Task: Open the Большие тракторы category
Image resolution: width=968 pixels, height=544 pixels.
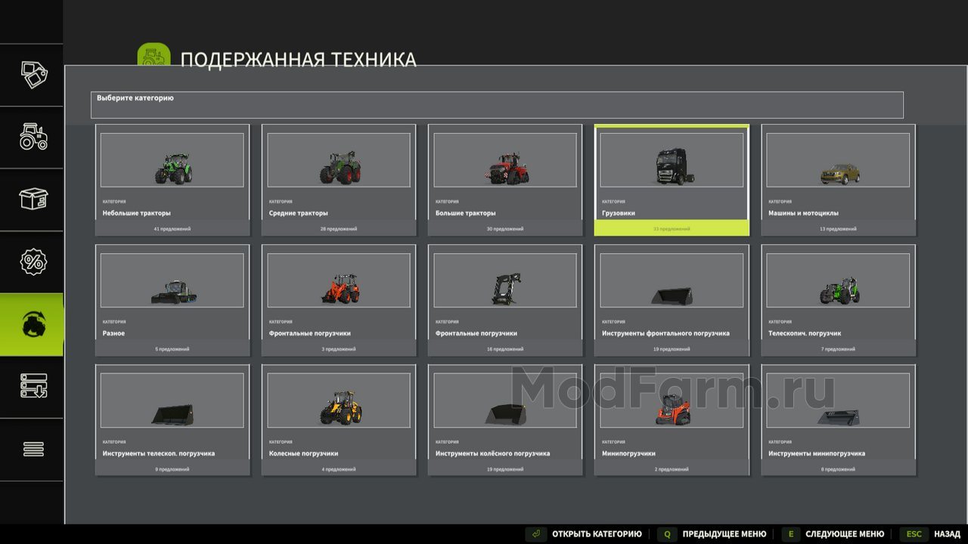Action: point(505,180)
